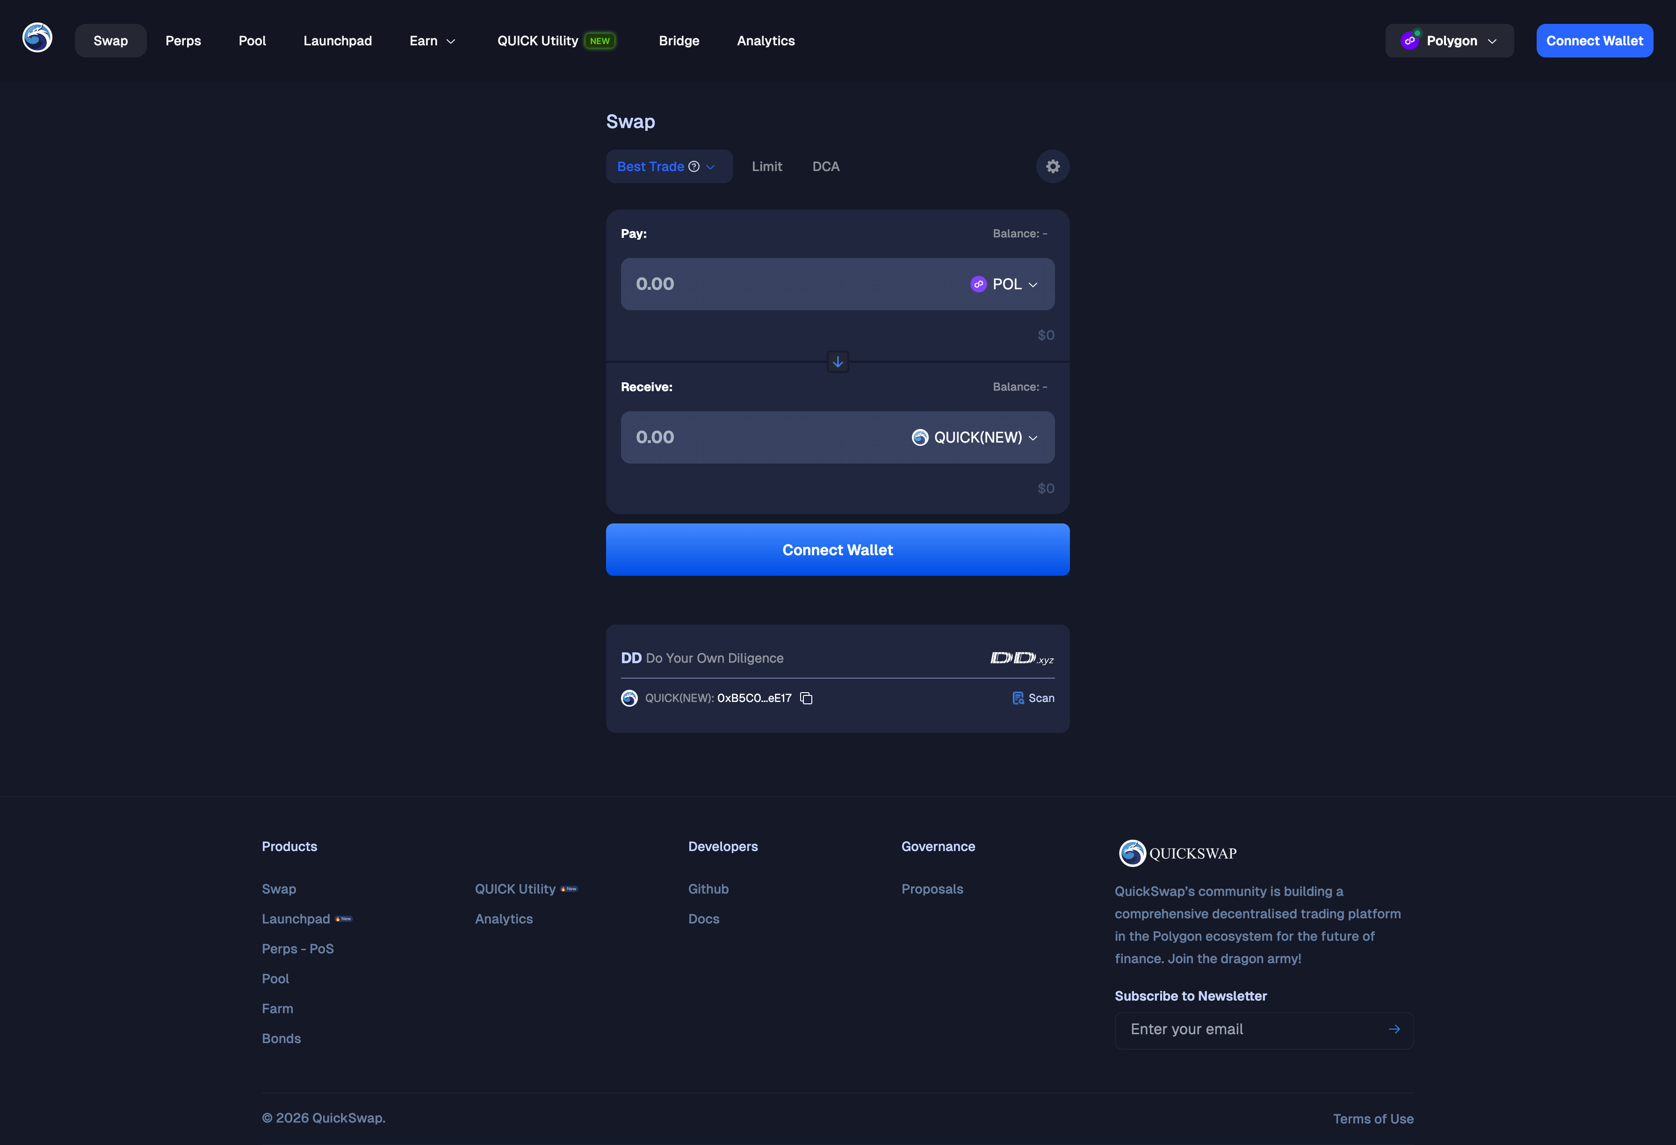The image size is (1676, 1145).
Task: Expand the Earn menu
Action: [433, 41]
